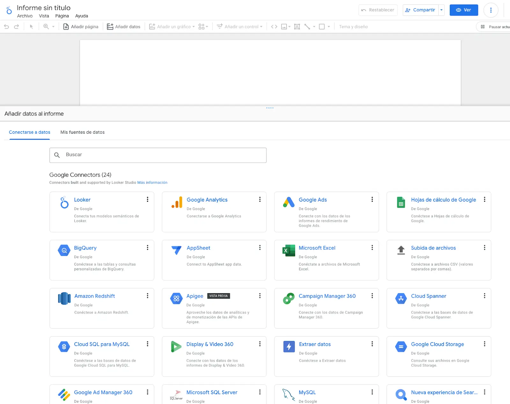Image resolution: width=510 pixels, height=404 pixels.
Task: Click the Amazon Redshift icon
Action: pyautogui.click(x=64, y=299)
